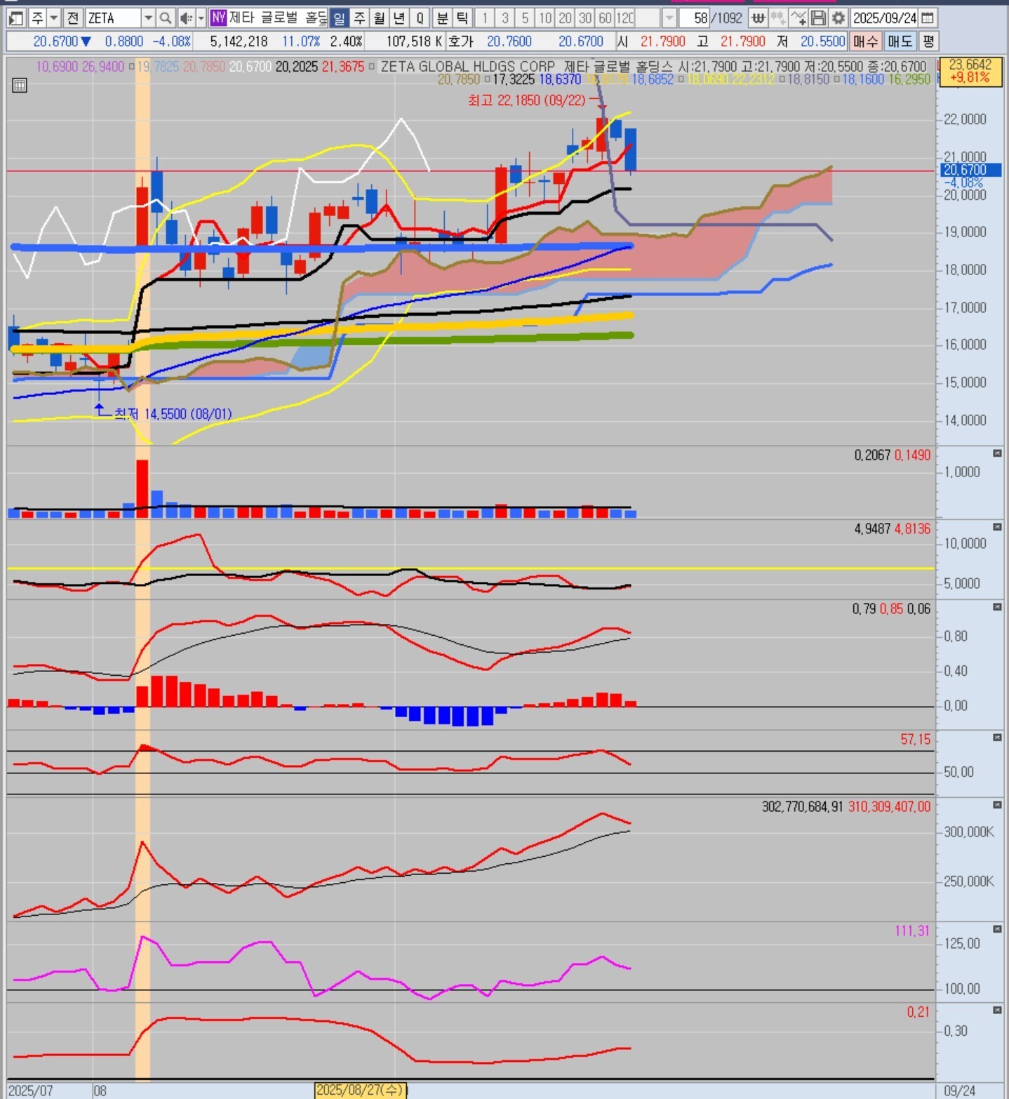Open chart settings gear icon

coord(838,18)
